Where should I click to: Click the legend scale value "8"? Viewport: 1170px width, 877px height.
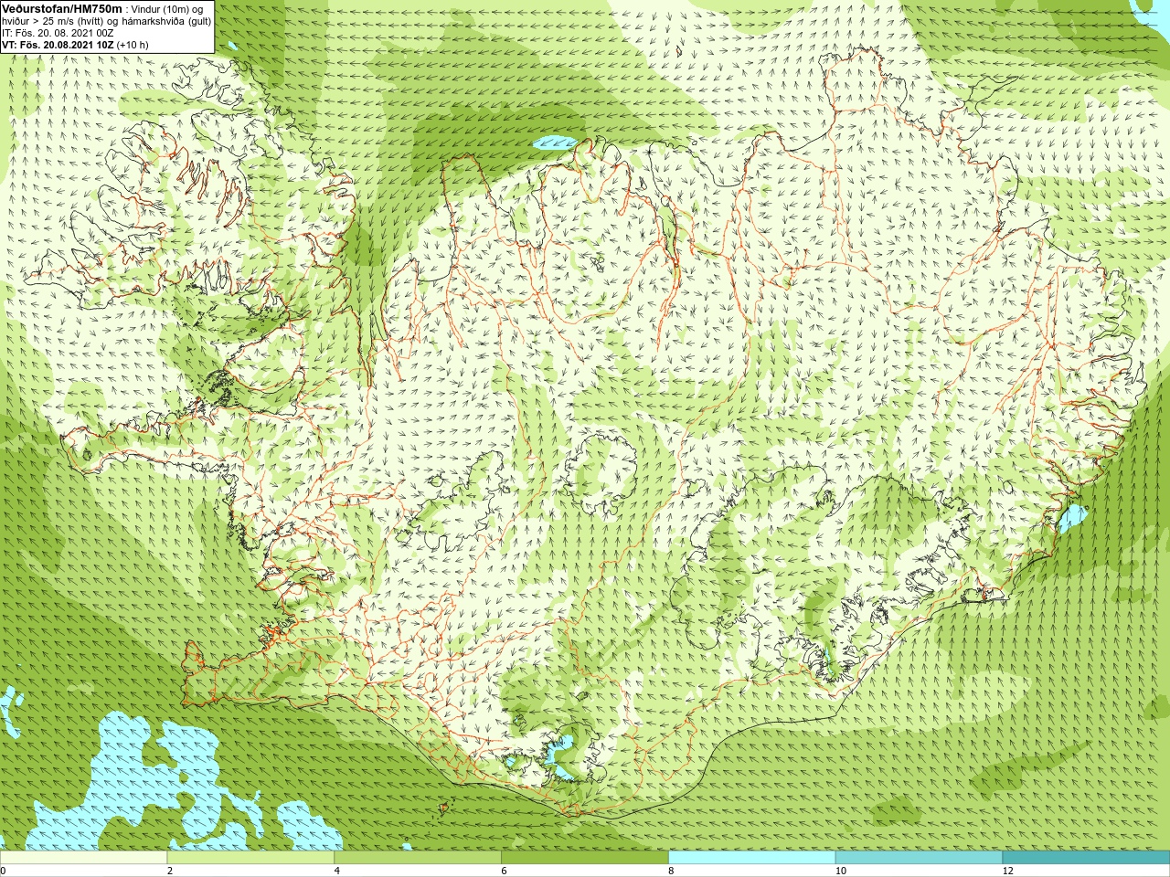pos(671,871)
